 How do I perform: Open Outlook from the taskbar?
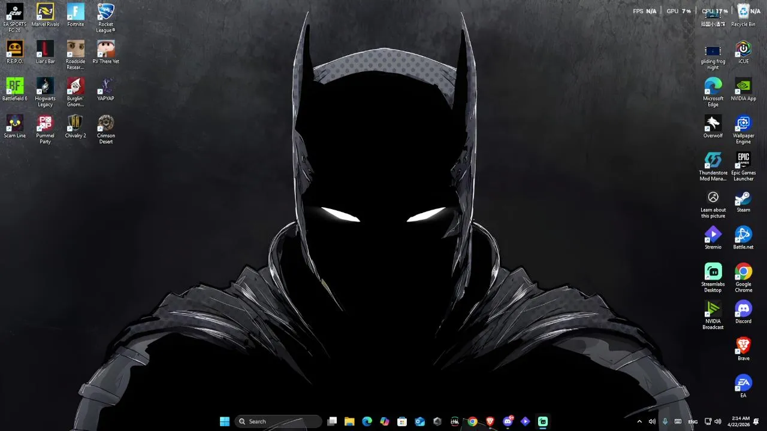click(x=419, y=421)
